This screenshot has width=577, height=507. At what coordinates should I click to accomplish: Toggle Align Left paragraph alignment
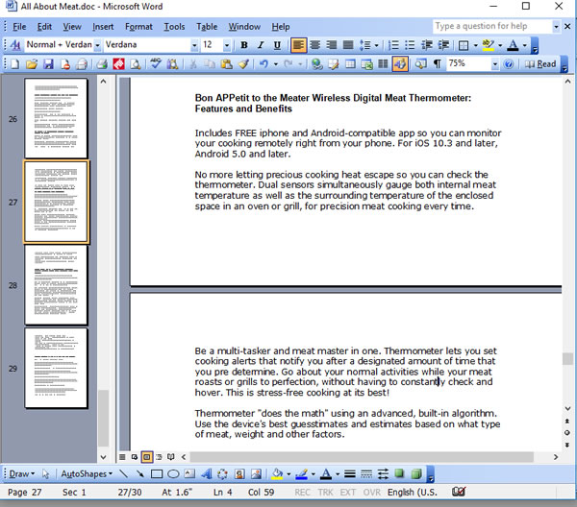[298, 45]
